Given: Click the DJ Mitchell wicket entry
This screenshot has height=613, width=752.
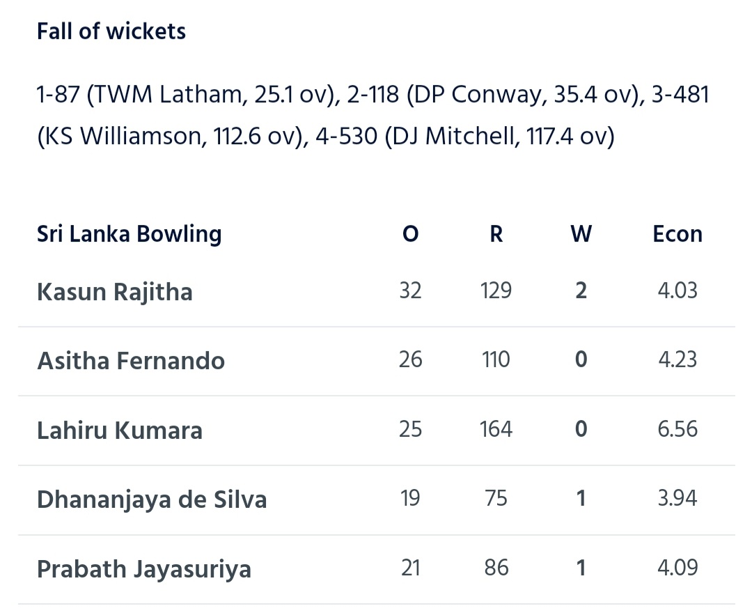Looking at the screenshot, I should 465,137.
